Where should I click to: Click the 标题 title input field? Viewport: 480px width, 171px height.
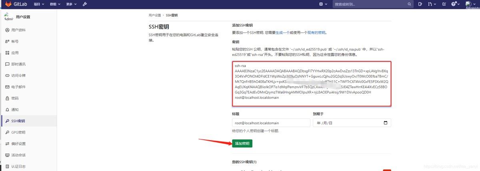(x=271, y=123)
